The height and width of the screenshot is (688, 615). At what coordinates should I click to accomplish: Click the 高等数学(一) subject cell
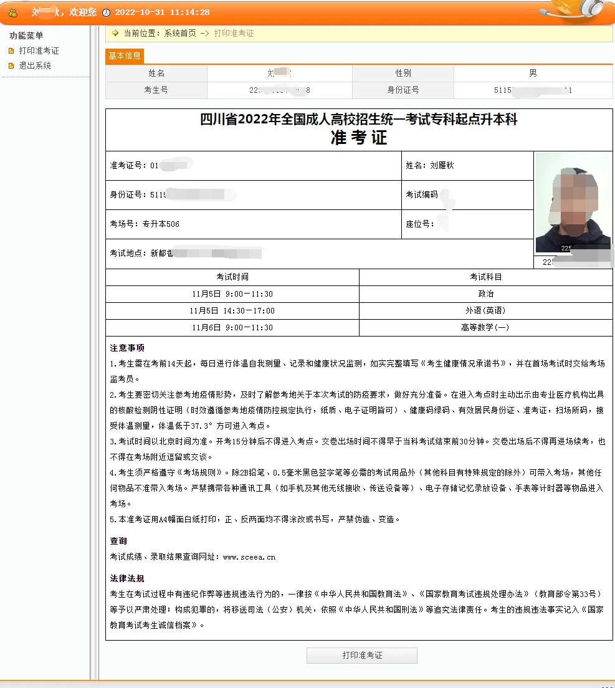(485, 328)
